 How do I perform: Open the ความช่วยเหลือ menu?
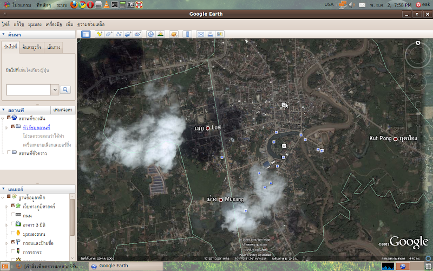click(x=91, y=24)
